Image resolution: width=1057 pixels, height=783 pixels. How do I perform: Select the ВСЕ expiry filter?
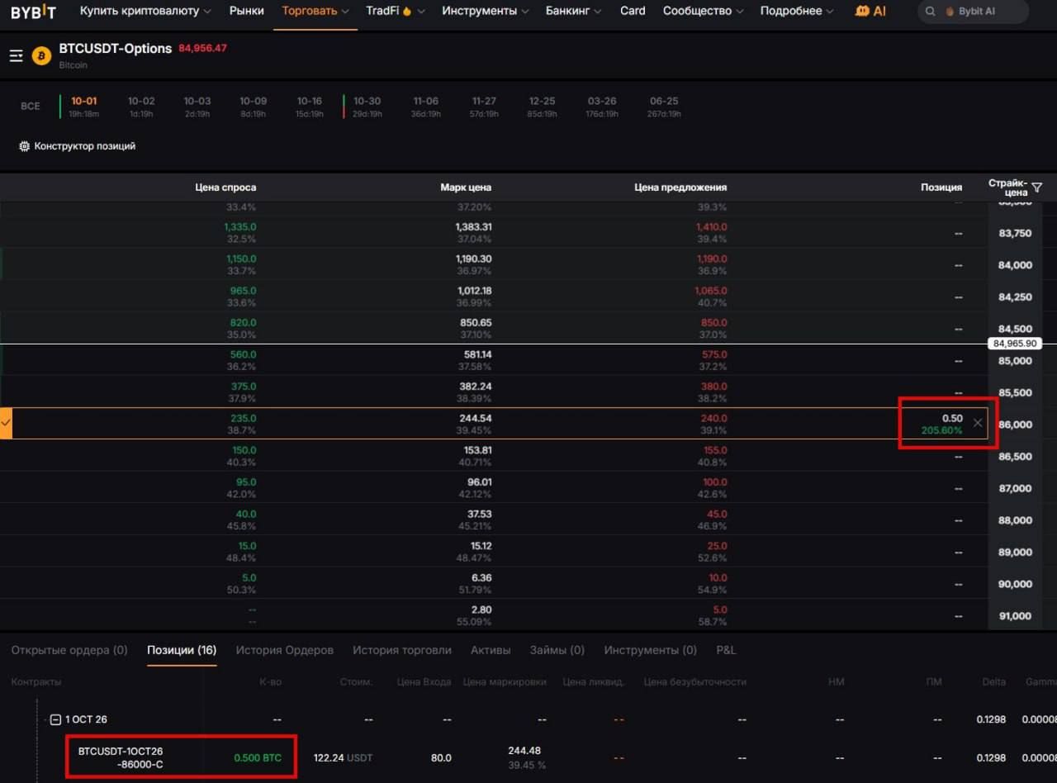(31, 107)
